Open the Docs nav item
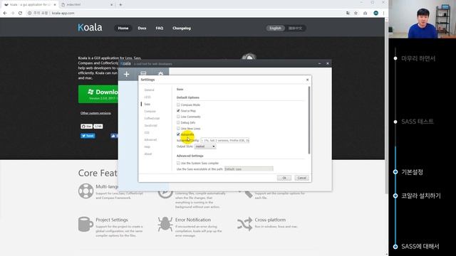456x256 pixels. pyautogui.click(x=142, y=28)
